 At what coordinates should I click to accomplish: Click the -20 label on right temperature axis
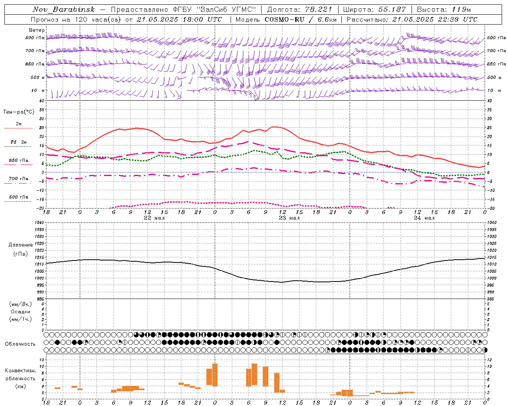coord(490,208)
